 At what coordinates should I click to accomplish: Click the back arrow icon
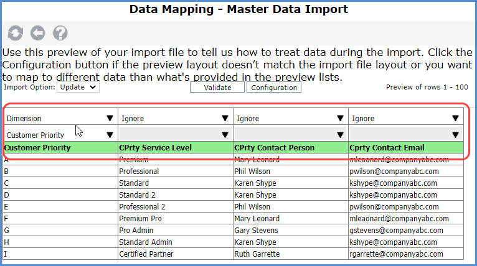click(38, 33)
